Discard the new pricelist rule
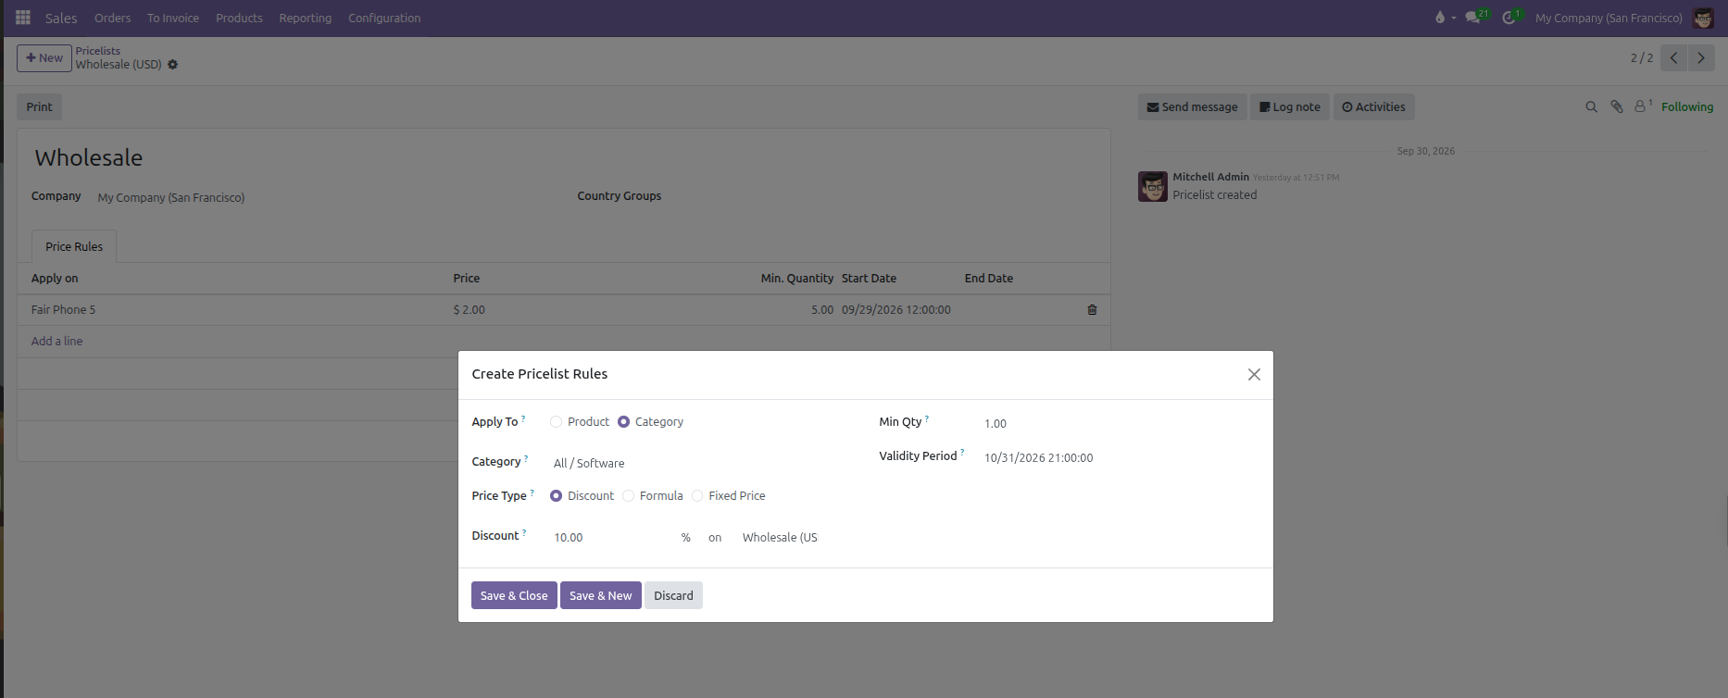Image resolution: width=1728 pixels, height=698 pixels. (x=673, y=595)
